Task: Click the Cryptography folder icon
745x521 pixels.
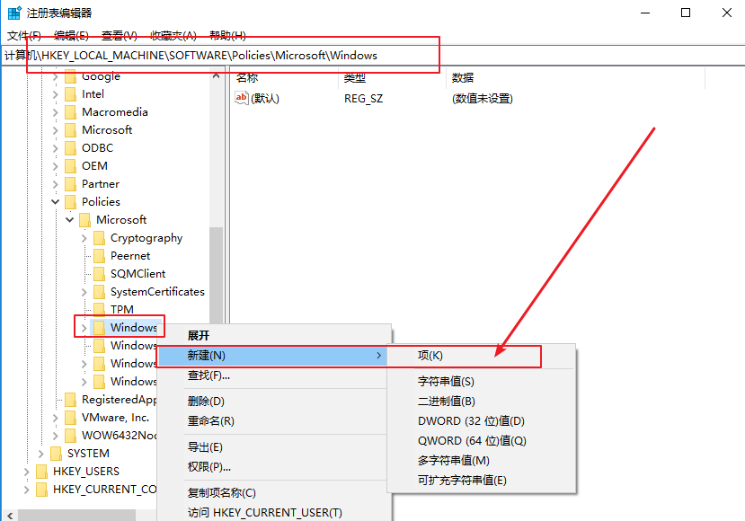Action: click(99, 238)
